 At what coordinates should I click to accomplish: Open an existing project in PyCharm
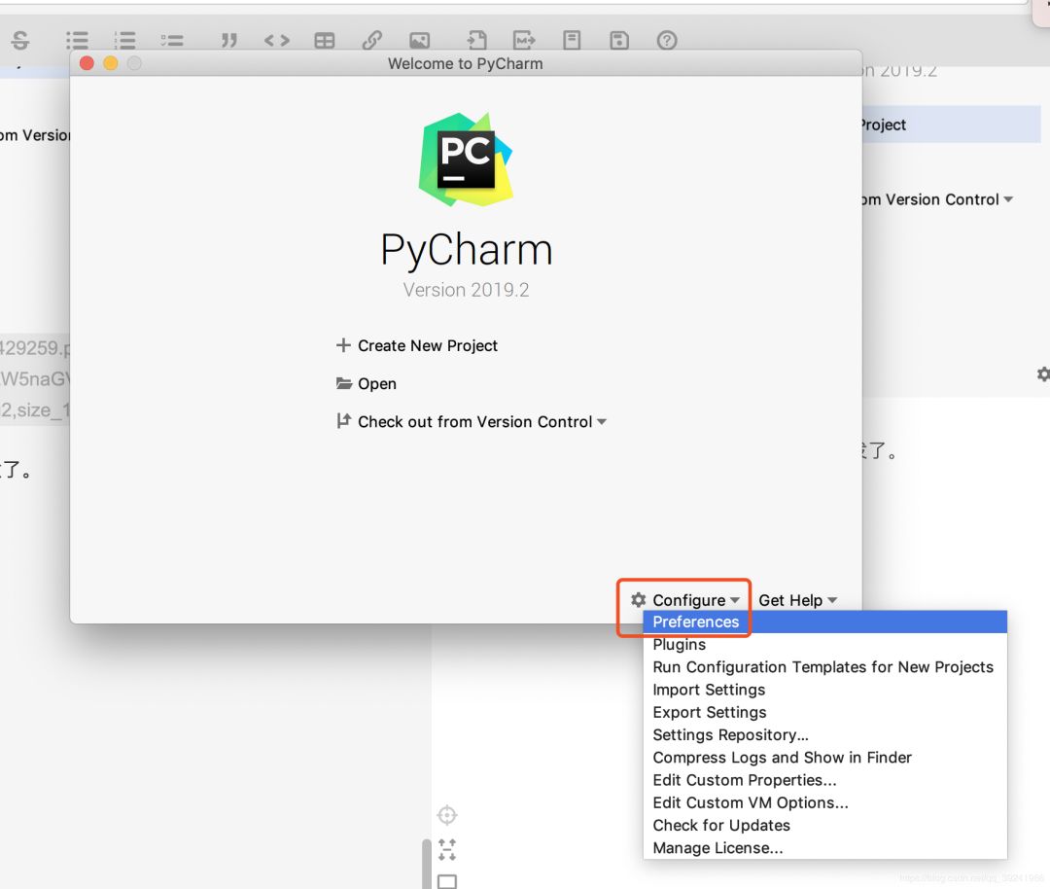pyautogui.click(x=367, y=384)
